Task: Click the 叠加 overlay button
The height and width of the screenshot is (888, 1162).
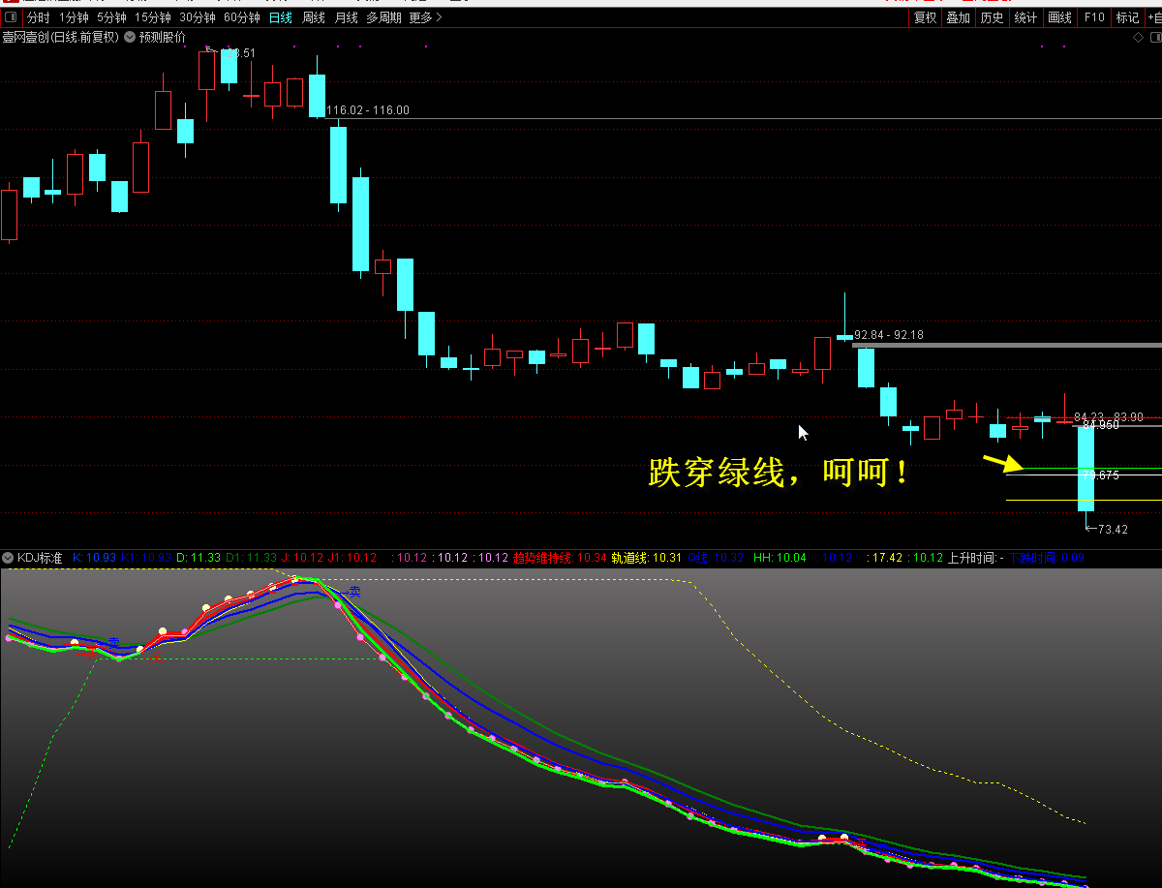Action: point(959,17)
